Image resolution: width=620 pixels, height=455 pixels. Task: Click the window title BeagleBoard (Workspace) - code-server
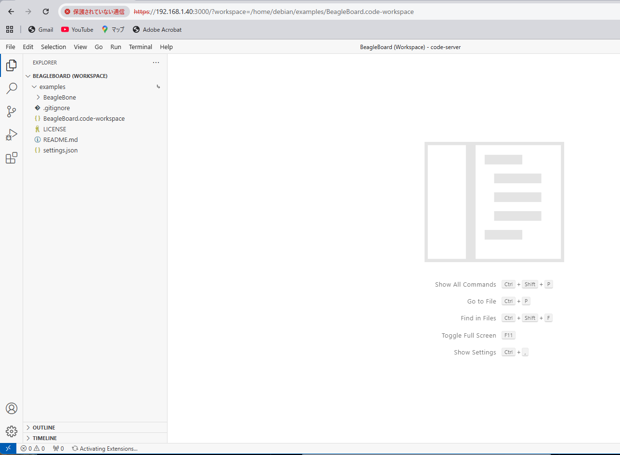tap(411, 47)
